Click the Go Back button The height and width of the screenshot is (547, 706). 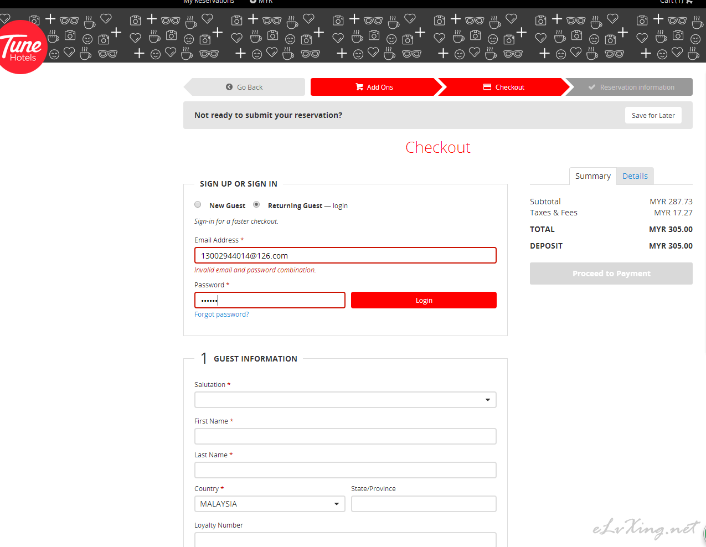[244, 87]
